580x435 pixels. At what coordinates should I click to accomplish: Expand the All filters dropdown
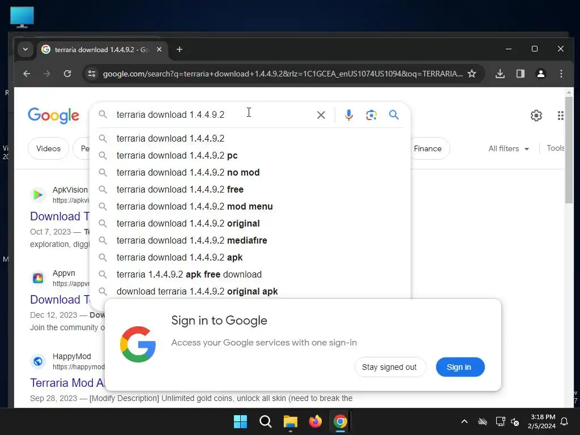(x=509, y=148)
